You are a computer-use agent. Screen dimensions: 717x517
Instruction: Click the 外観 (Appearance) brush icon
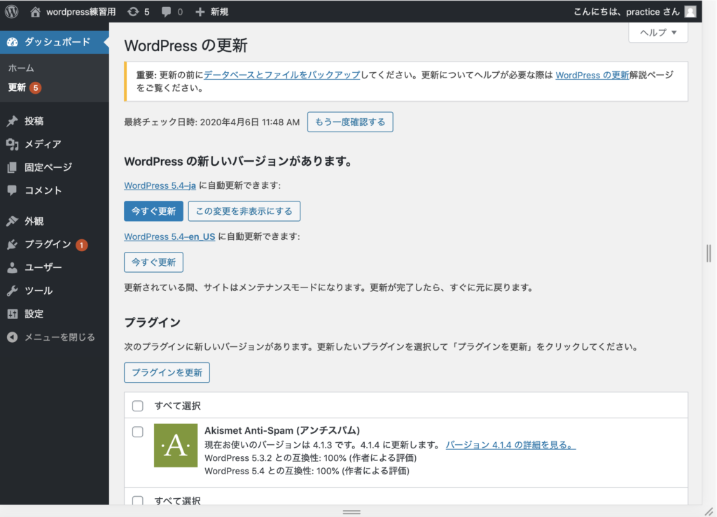[x=12, y=221]
